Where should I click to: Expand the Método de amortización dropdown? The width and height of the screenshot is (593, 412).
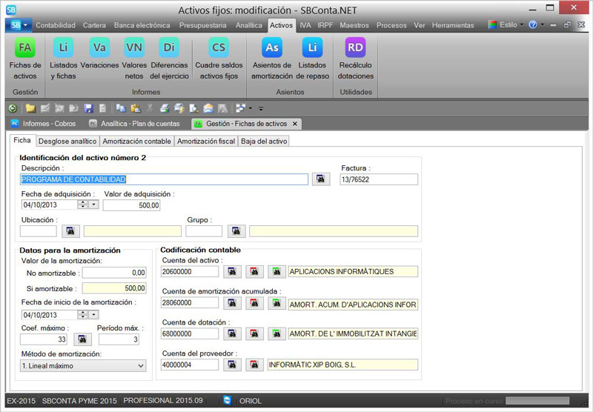[x=141, y=365]
